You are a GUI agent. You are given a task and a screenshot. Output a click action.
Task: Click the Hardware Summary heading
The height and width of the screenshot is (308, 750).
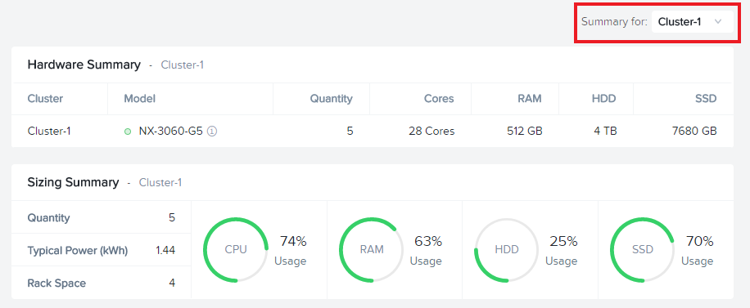(84, 65)
